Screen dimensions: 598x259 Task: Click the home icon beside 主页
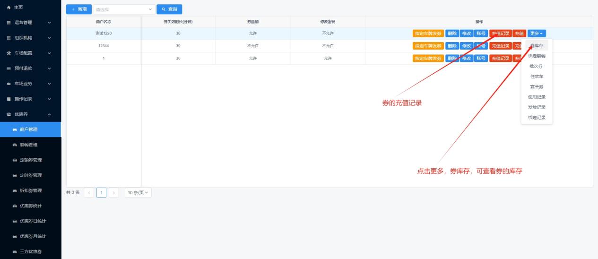[9, 7]
